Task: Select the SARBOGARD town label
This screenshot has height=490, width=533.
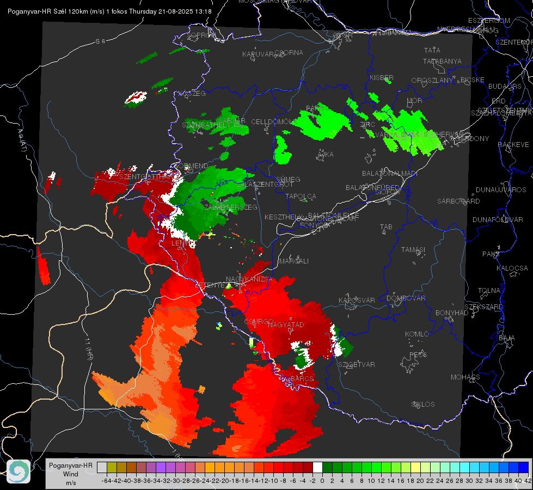Action: click(458, 201)
